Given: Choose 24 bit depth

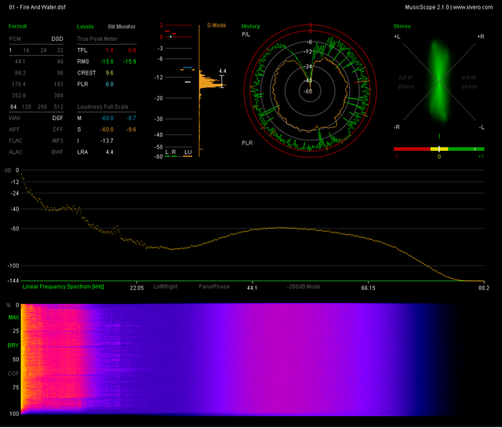Looking at the screenshot, I should click(43, 50).
